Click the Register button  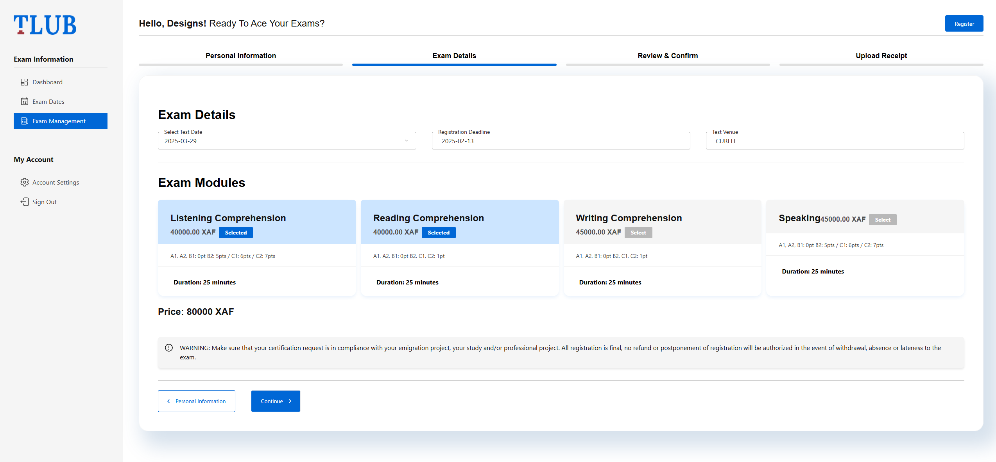(x=964, y=24)
